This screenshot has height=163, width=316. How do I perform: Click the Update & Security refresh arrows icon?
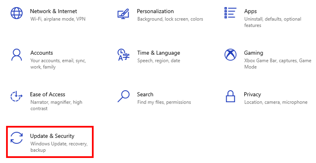coord(17,138)
